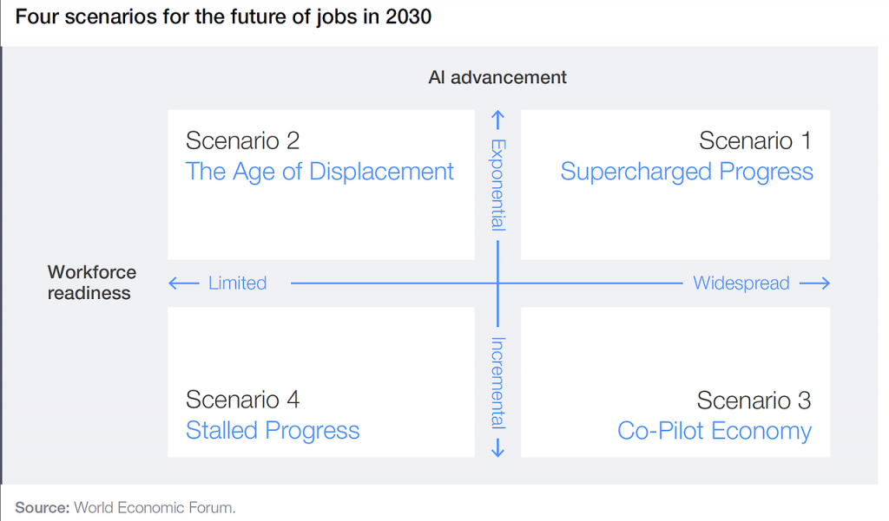Viewport: 889px width, 521px height.
Task: Open The Age of Displacement link
Action: click(x=319, y=172)
